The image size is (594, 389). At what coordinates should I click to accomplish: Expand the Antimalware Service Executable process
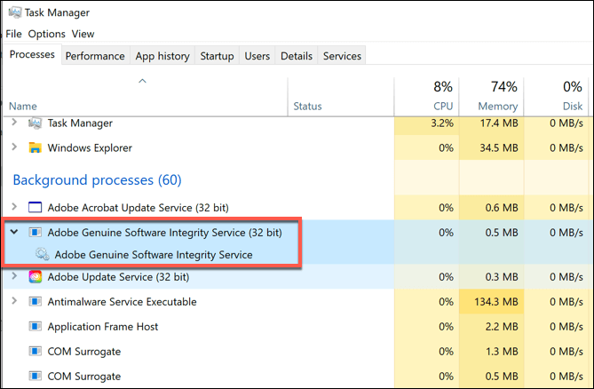click(x=13, y=302)
